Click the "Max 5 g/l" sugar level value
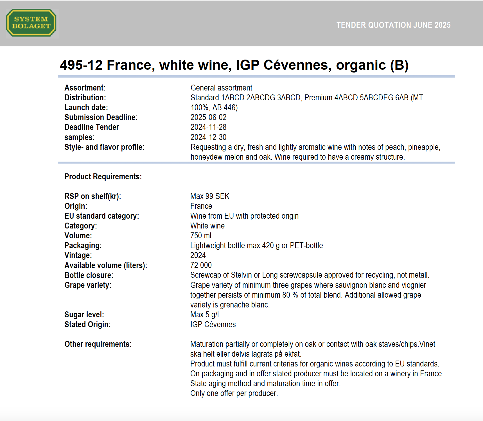Image resolution: width=483 pixels, height=421 pixels. [204, 315]
